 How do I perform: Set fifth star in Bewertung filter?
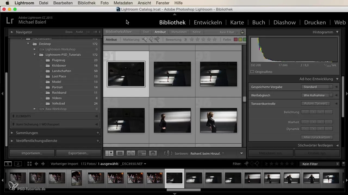click(x=215, y=40)
